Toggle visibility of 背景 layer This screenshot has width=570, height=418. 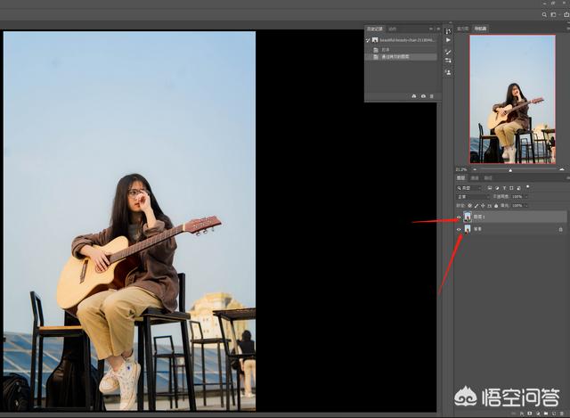[x=459, y=229]
